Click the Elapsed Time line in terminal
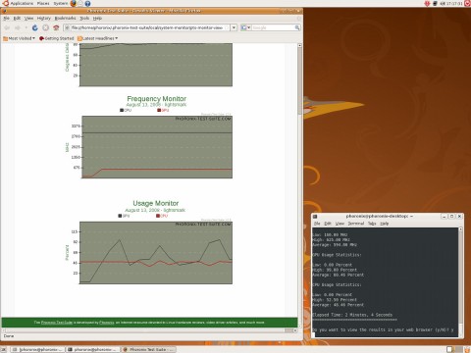471x353 pixels. click(x=352, y=315)
